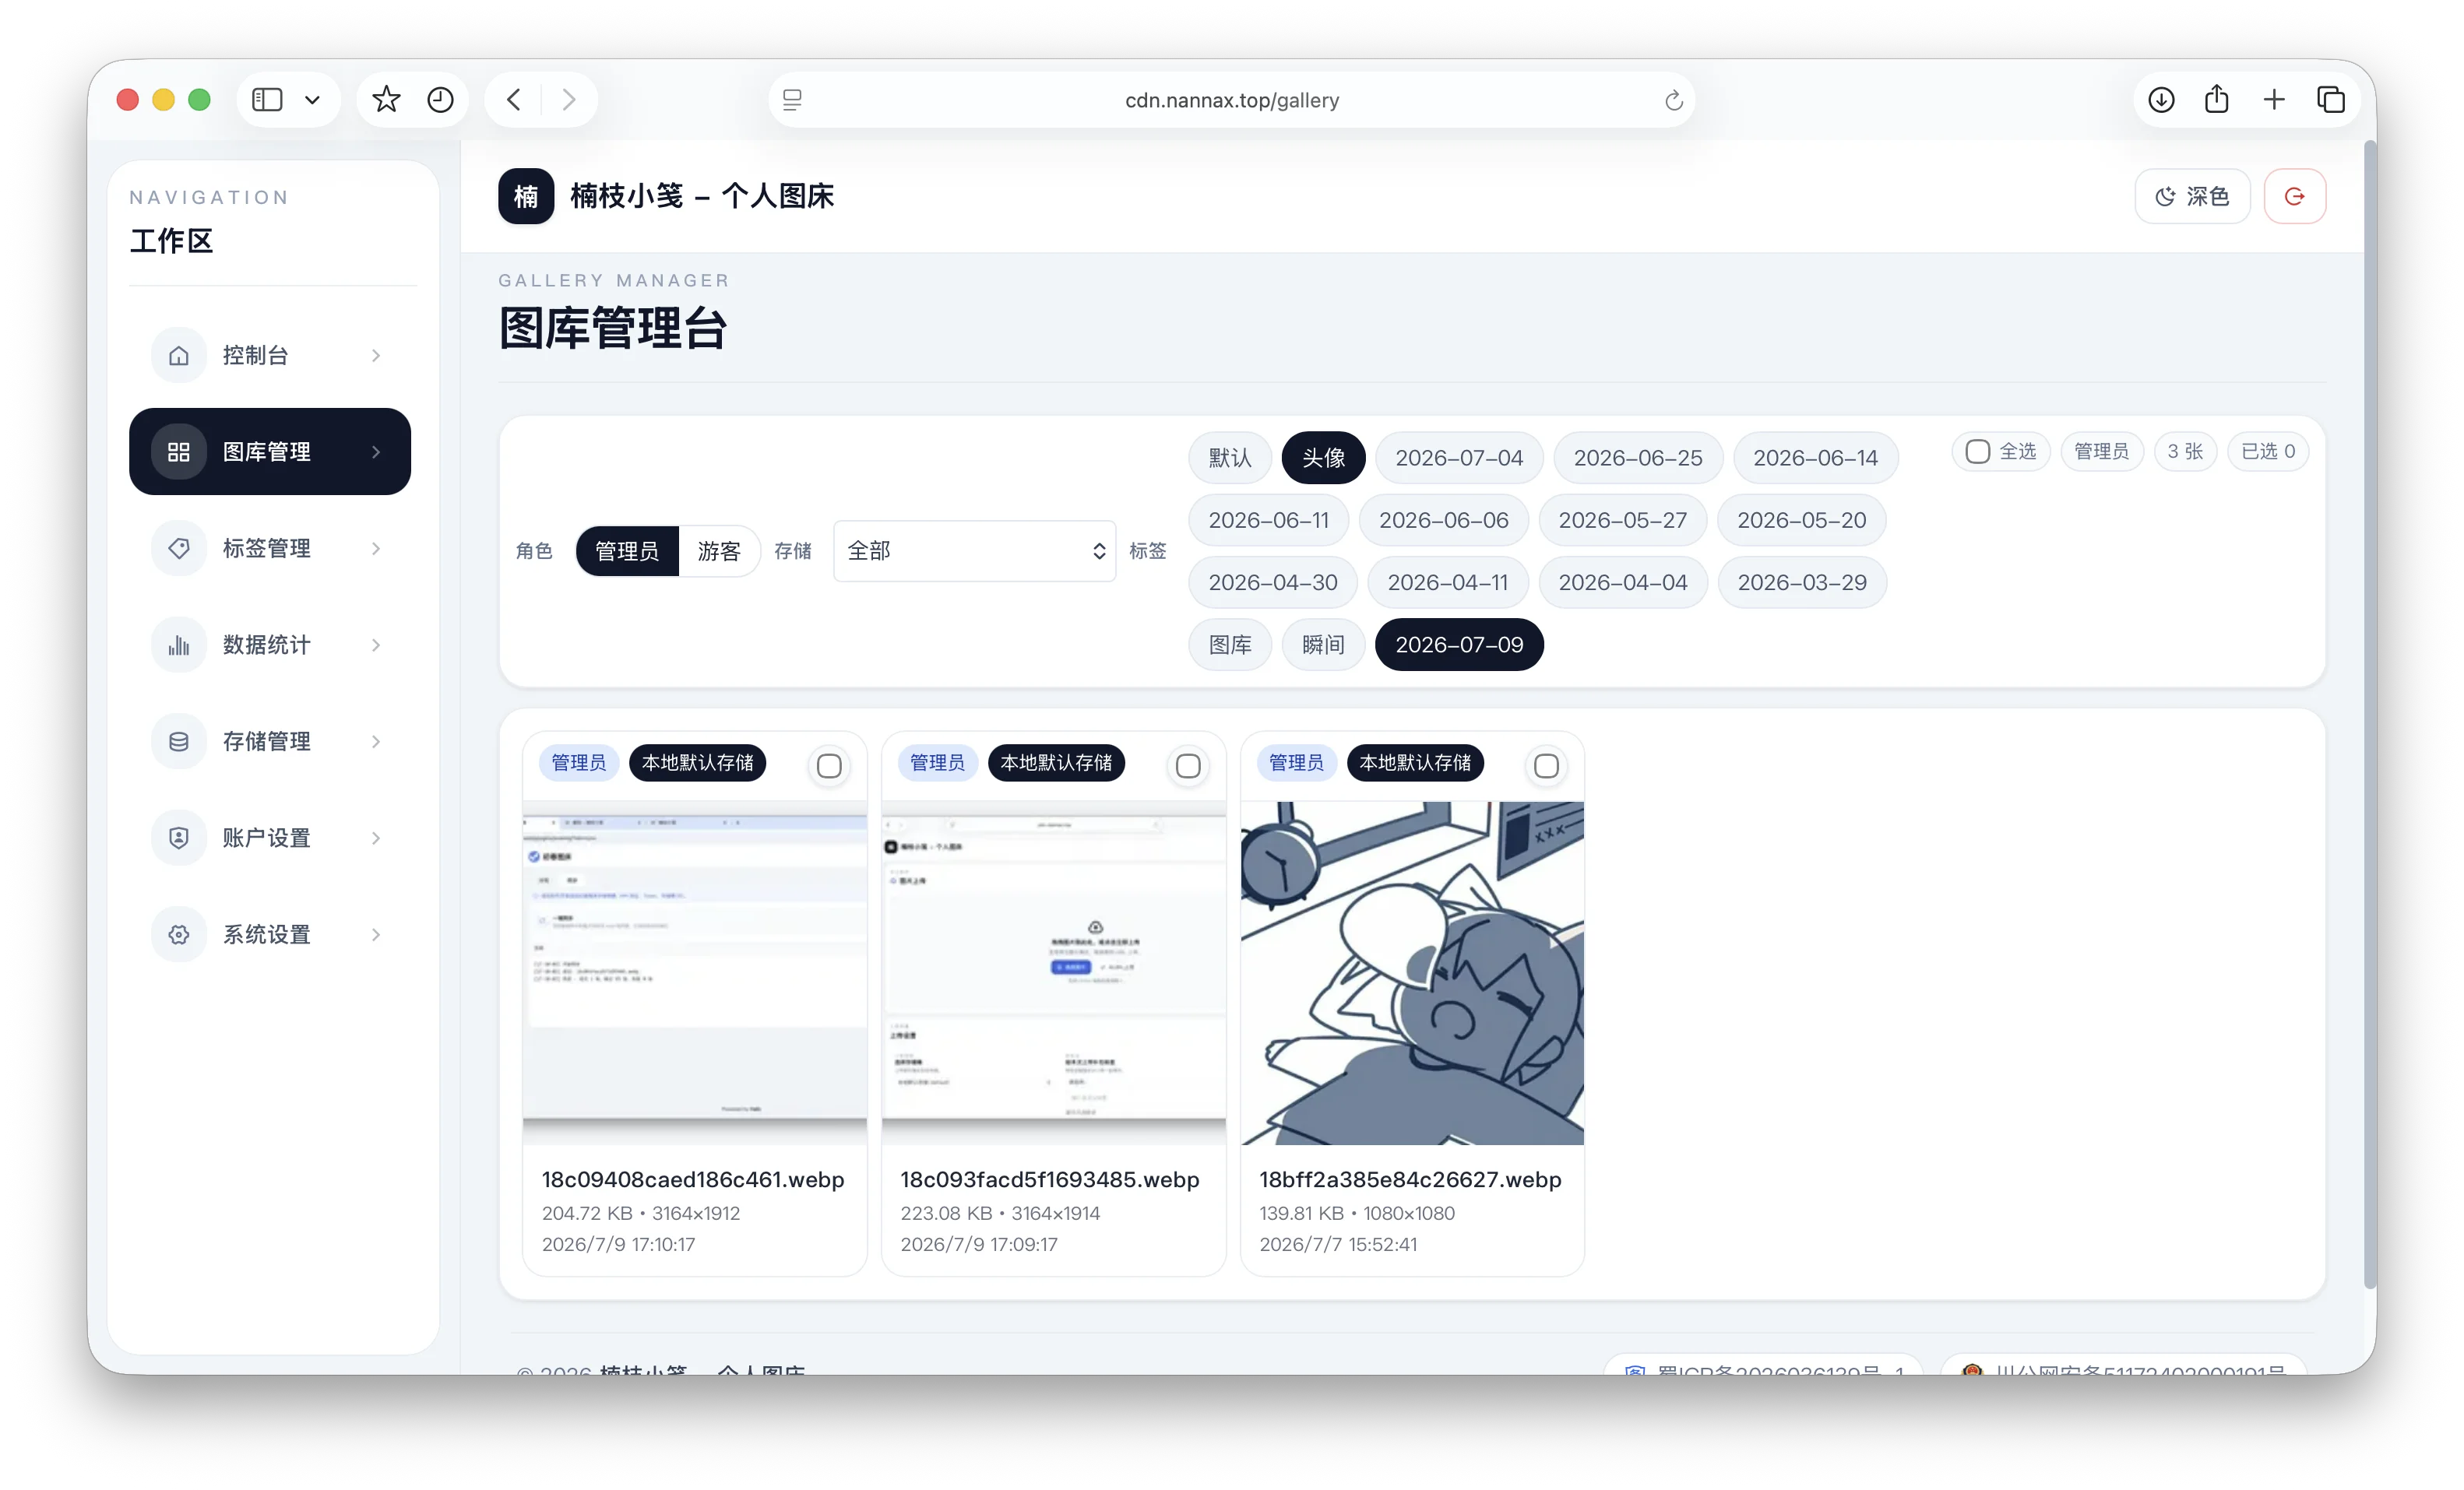Click the 标签管理 tag icon
The height and width of the screenshot is (1490, 2464).
pos(179,547)
